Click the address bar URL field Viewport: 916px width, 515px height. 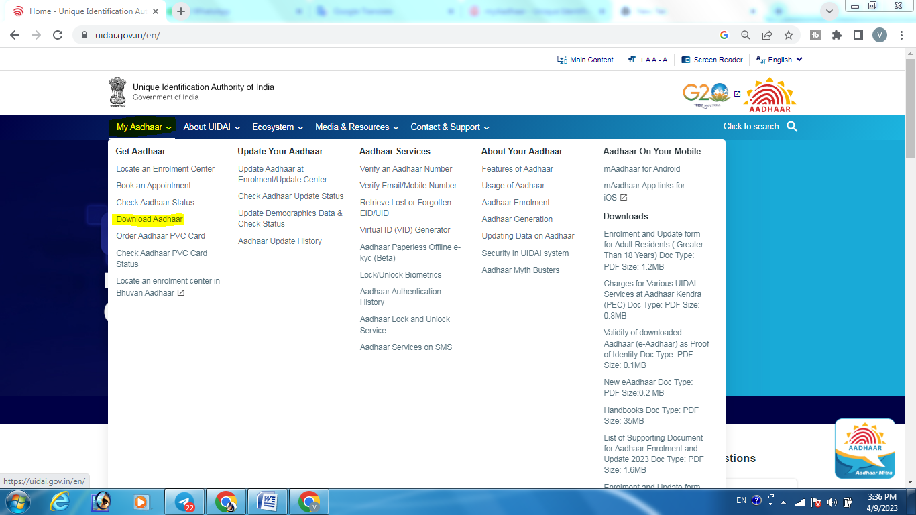(402, 35)
